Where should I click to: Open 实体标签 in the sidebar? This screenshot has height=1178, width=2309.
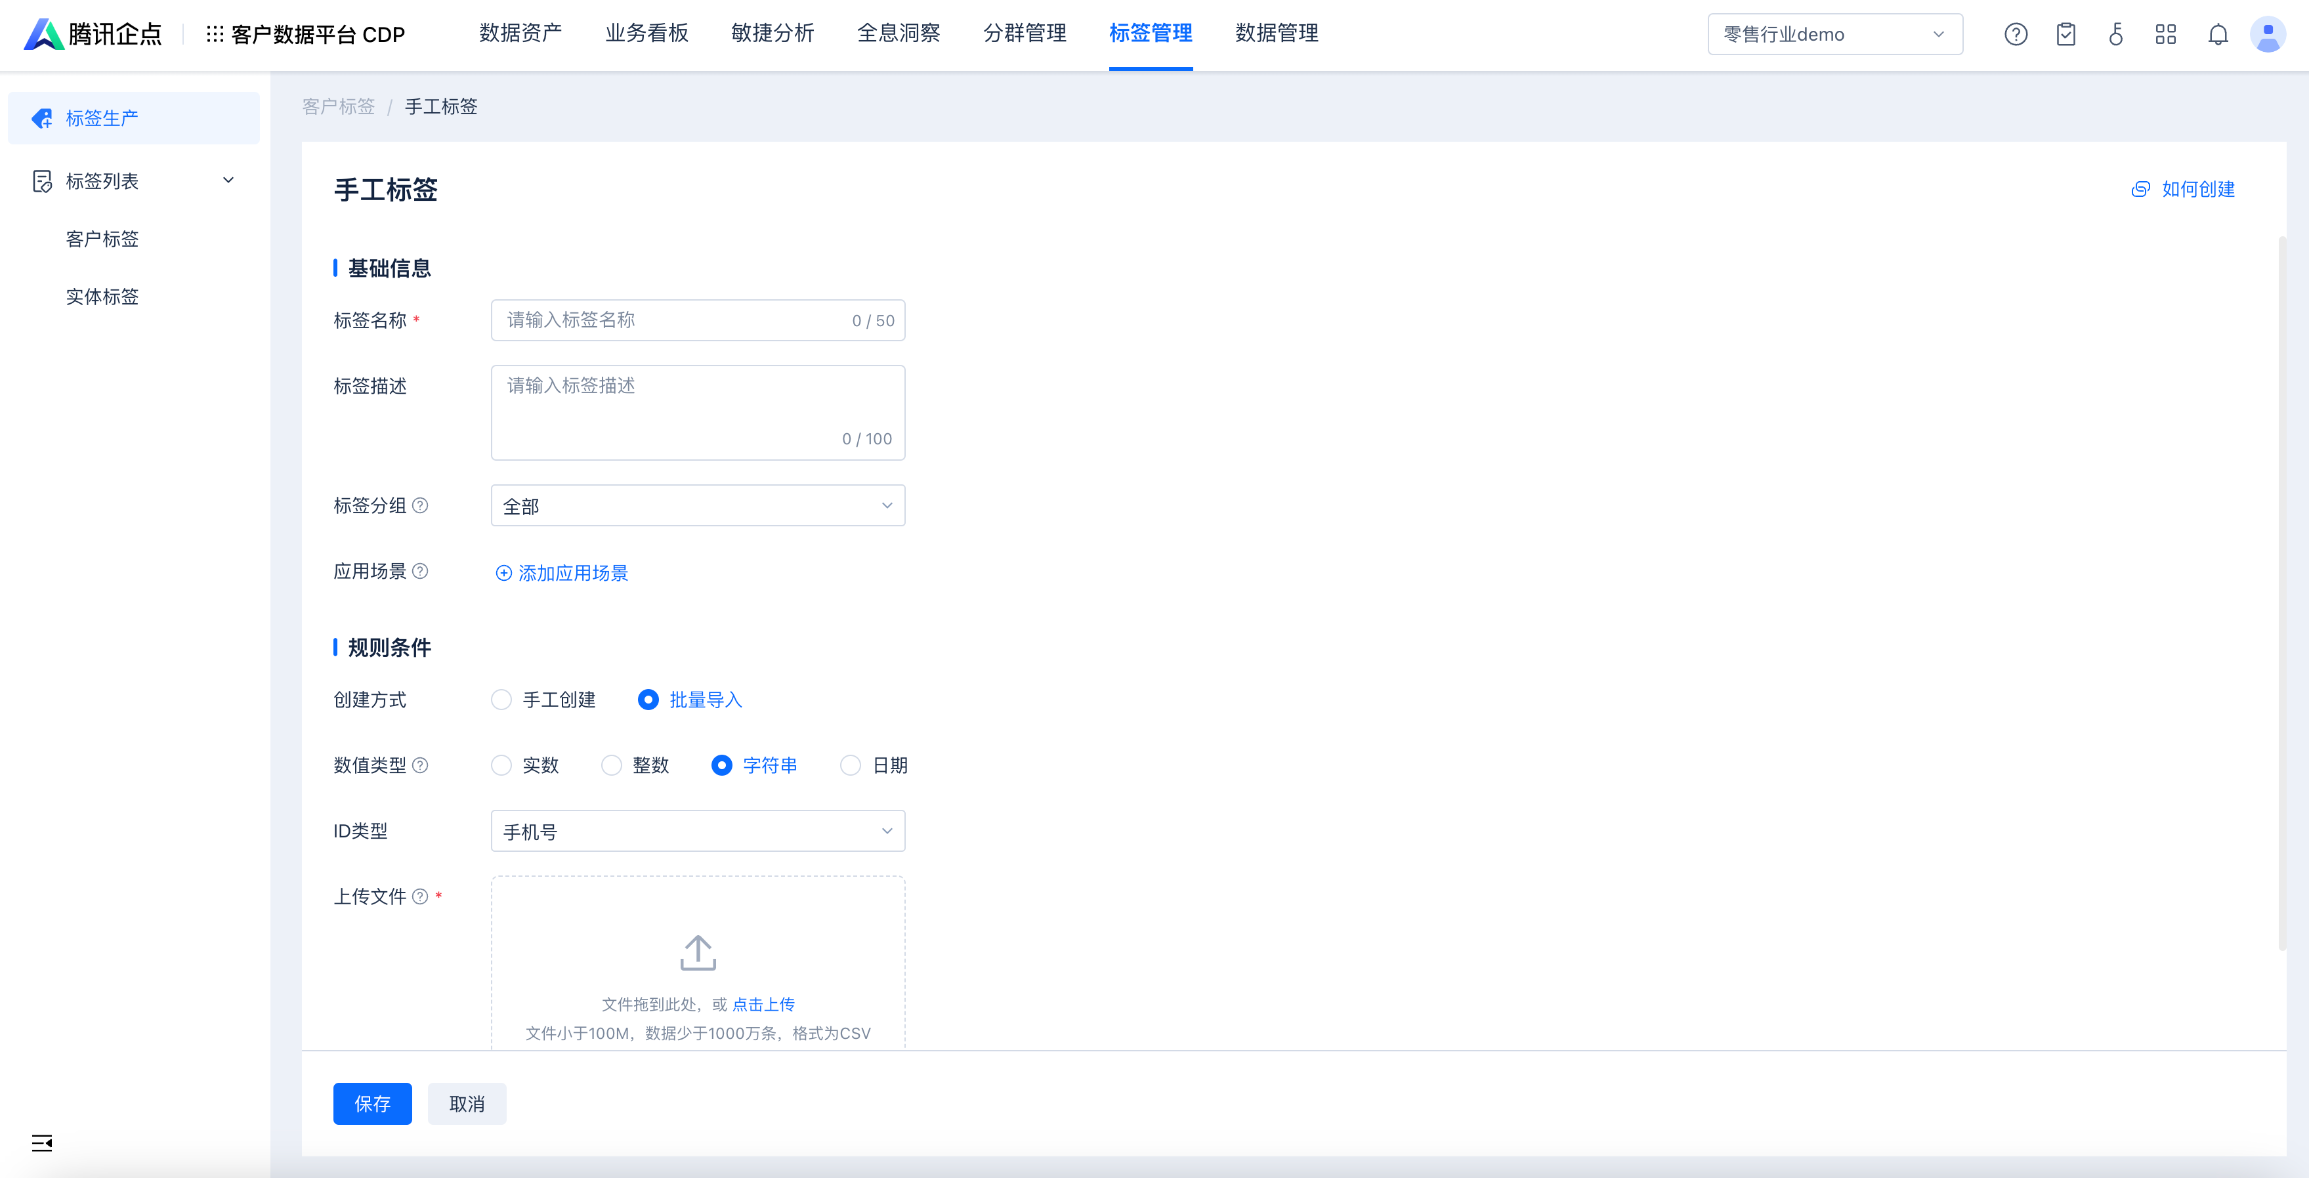click(x=102, y=297)
